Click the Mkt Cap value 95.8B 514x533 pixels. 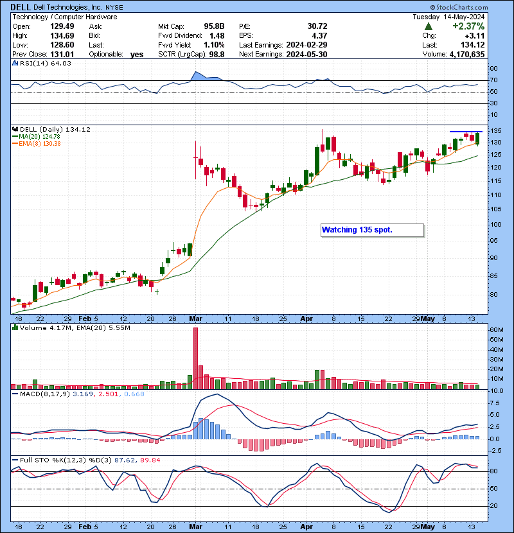coord(215,26)
